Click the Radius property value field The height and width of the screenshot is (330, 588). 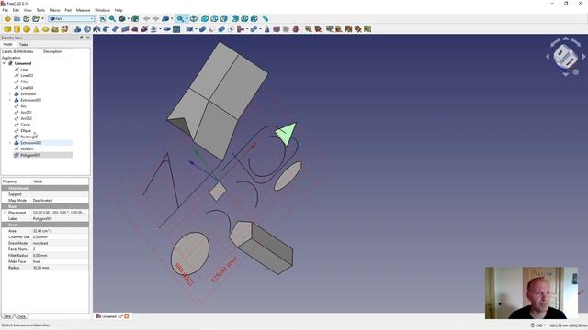tap(60, 268)
